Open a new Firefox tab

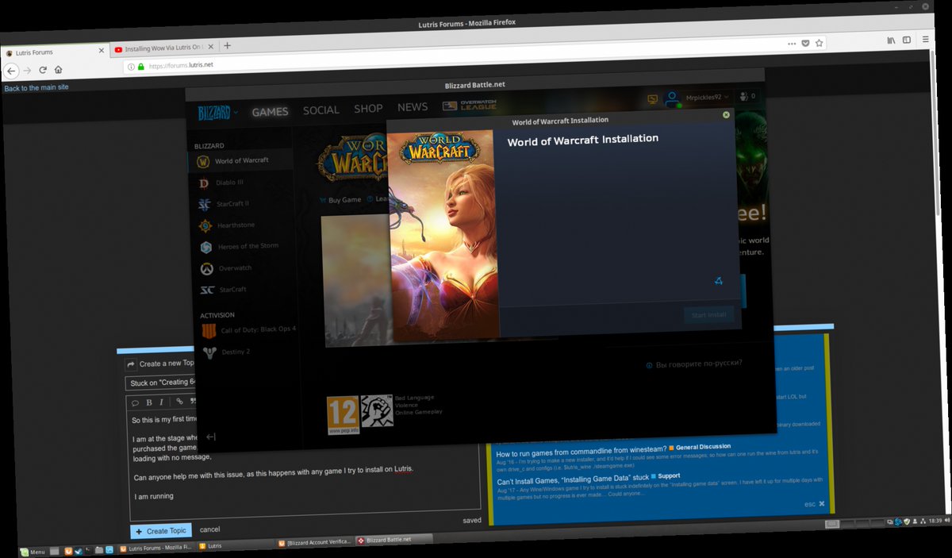coord(227,46)
